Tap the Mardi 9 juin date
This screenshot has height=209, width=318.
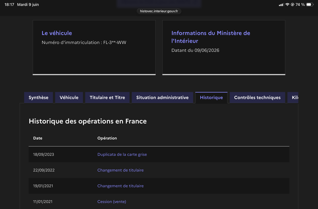click(28, 4)
